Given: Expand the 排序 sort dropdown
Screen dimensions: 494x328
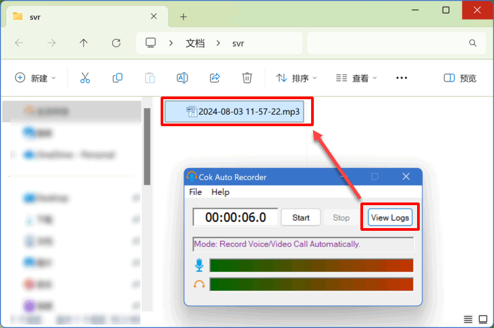Looking at the screenshot, I should pyautogui.click(x=297, y=78).
